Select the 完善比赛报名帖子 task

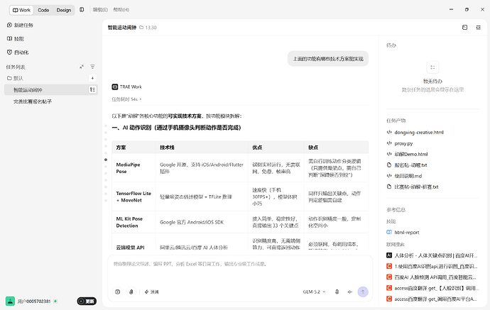coord(33,101)
